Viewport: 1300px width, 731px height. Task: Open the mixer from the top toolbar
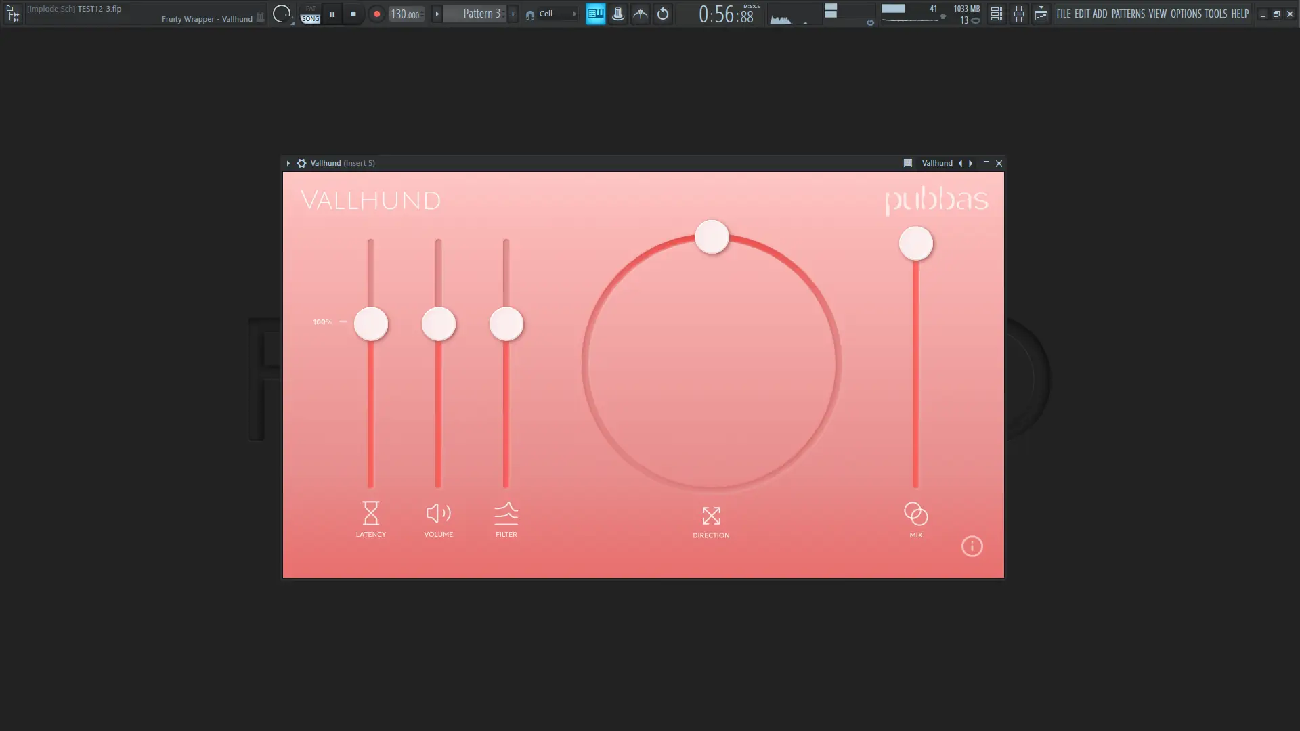coord(1018,14)
